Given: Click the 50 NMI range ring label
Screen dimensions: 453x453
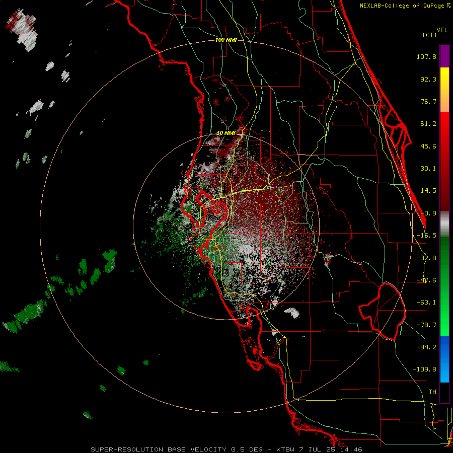Looking at the screenshot, I should tap(226, 133).
